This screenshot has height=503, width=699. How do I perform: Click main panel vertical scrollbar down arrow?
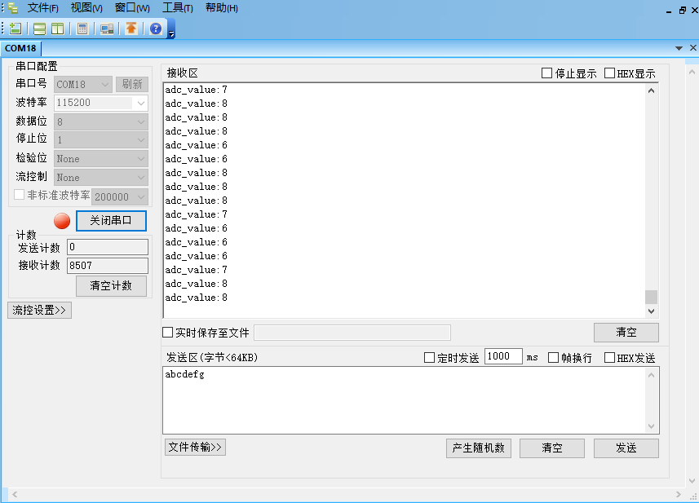(692, 481)
